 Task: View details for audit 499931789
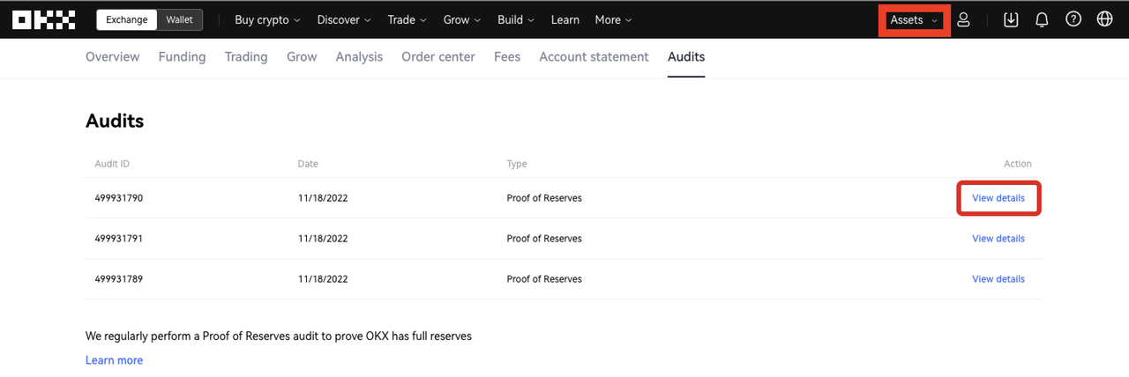tap(998, 279)
